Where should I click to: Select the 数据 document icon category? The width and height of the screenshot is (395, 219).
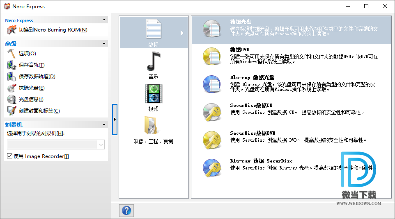(154, 29)
